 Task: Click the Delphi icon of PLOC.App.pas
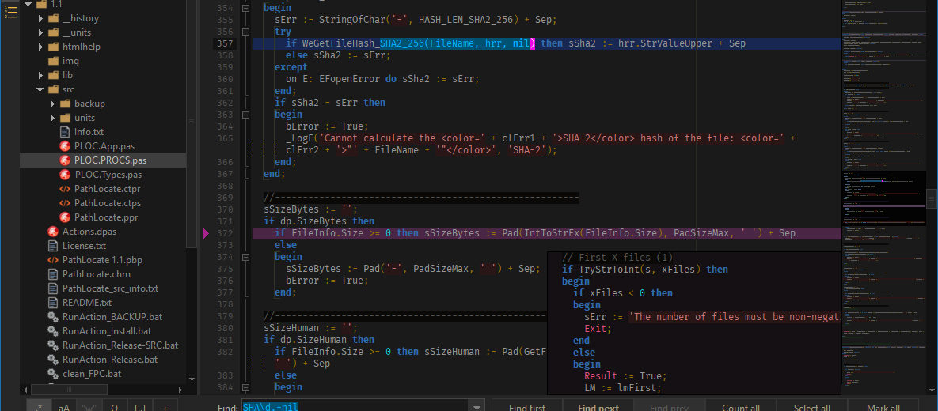(x=65, y=146)
